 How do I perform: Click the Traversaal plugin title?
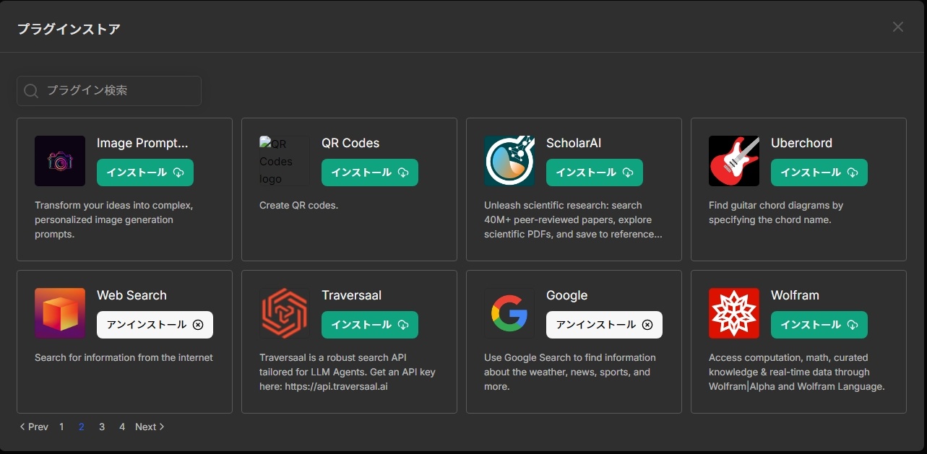[x=352, y=295]
